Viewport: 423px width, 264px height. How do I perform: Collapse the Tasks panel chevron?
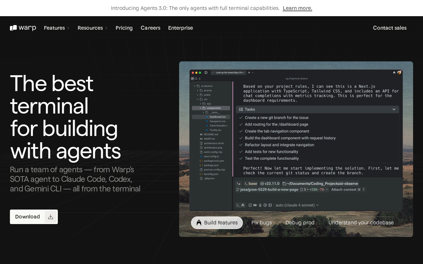coord(394,109)
